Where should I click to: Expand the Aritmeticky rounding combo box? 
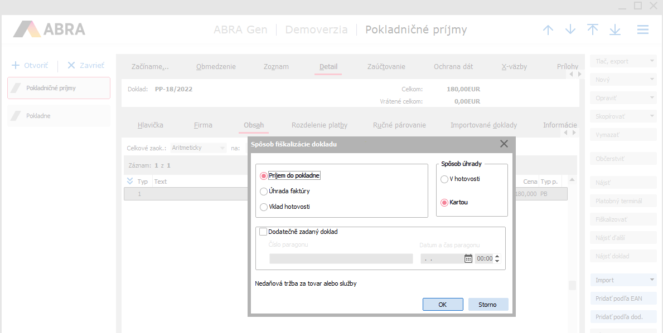222,148
